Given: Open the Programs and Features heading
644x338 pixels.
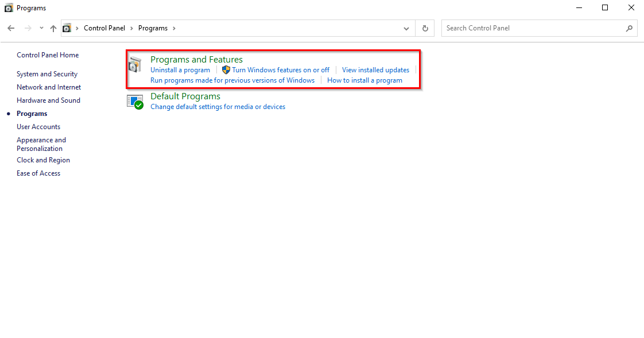Looking at the screenshot, I should 196,60.
